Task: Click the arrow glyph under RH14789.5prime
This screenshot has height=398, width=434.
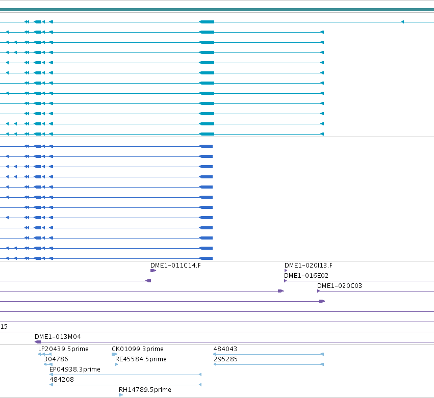Action: point(121,395)
